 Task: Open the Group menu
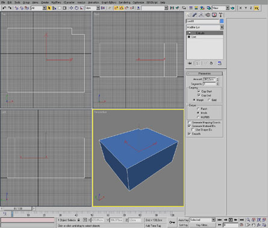coord(26,2)
